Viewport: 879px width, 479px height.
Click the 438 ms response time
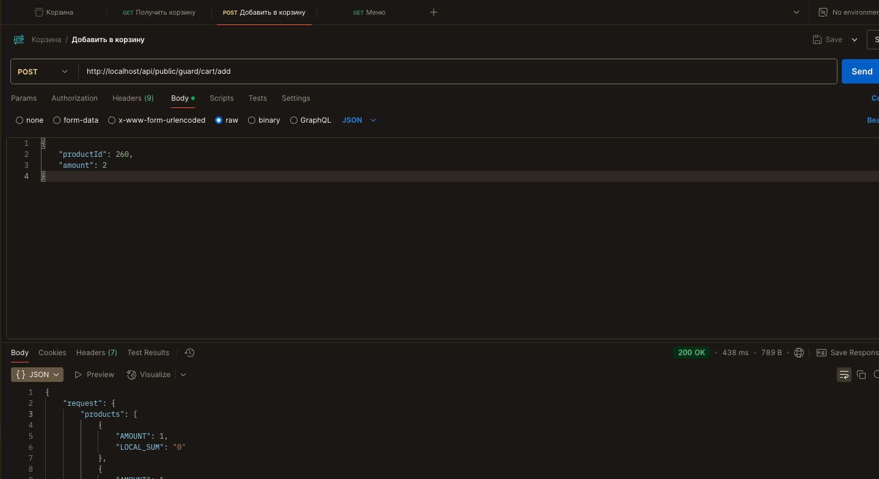735,353
